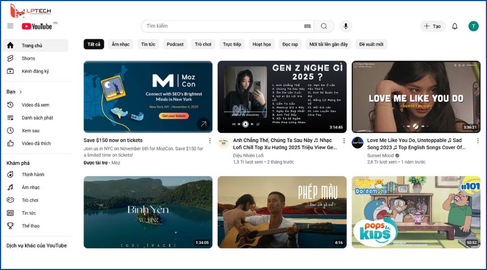Open options menu for Anh Chẳng Thể video
487x270 pixels.
coord(344,141)
